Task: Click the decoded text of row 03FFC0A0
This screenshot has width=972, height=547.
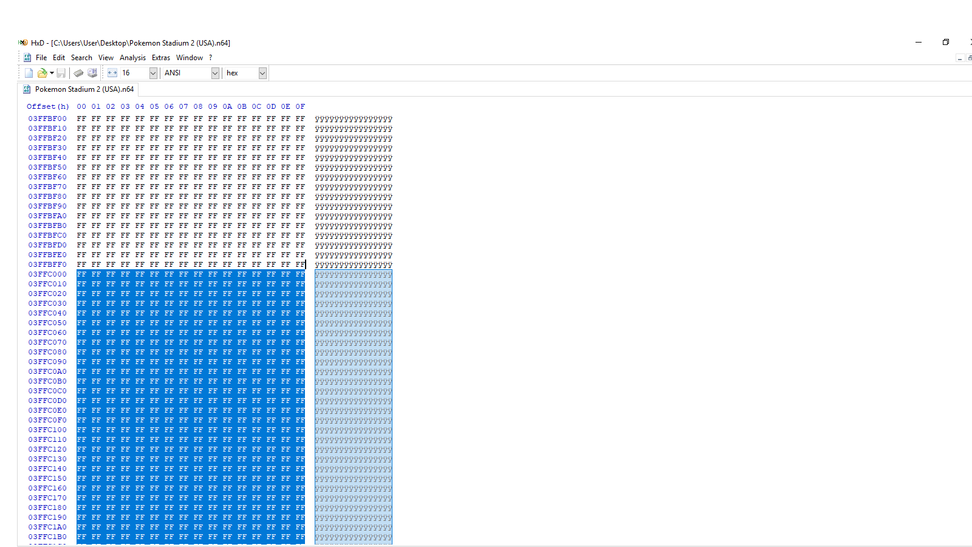Action: tap(354, 371)
